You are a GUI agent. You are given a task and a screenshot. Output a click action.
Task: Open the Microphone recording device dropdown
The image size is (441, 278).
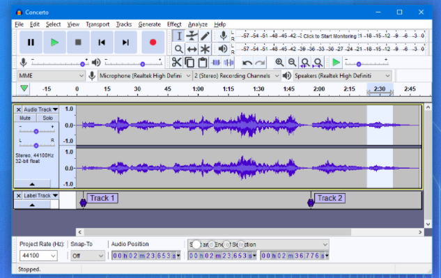tap(145, 76)
